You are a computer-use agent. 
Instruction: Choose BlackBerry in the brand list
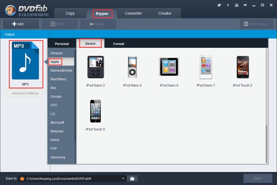coord(61,79)
